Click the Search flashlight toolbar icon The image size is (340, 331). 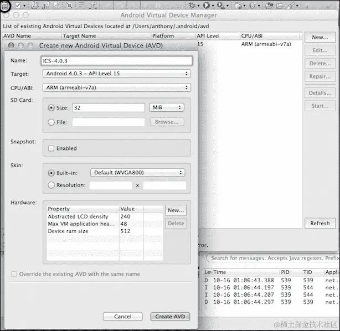coord(291,5)
